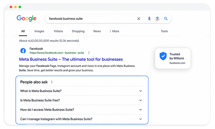Open result options dots next to URL
This screenshot has width=215, height=129.
89,53
